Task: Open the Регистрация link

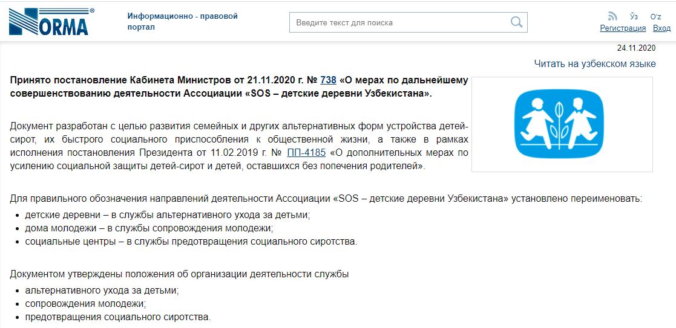Action: (623, 28)
